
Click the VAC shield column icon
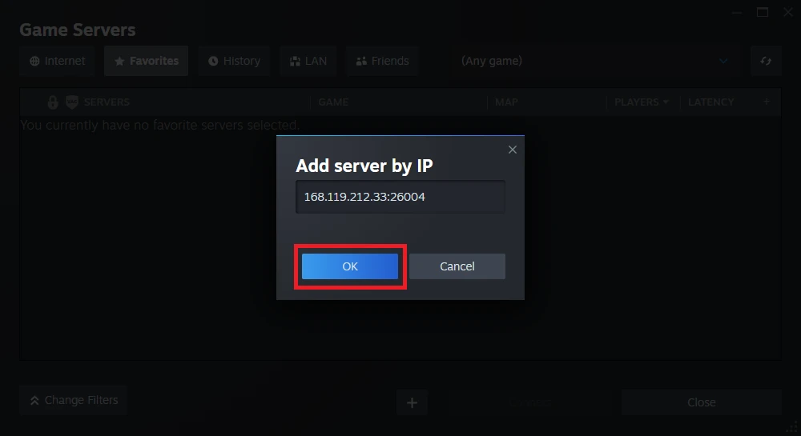pyautogui.click(x=72, y=102)
